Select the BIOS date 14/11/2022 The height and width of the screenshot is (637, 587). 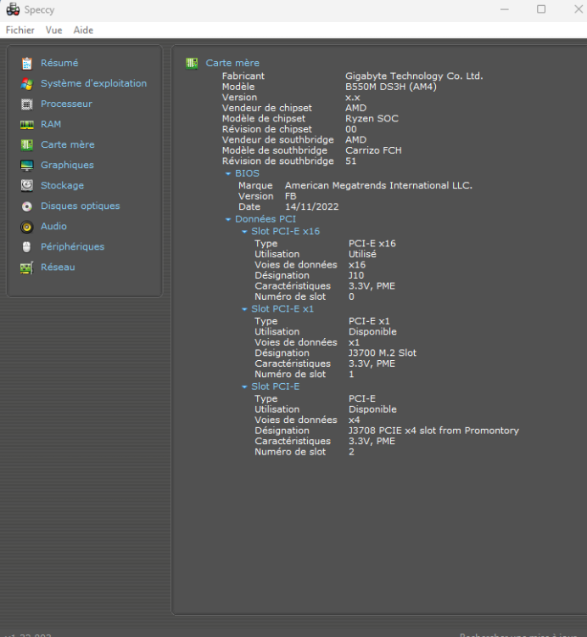pos(311,206)
